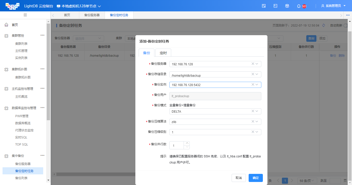Switch to the 定时 tab in dialog
The width and height of the screenshot is (352, 185).
point(163,53)
